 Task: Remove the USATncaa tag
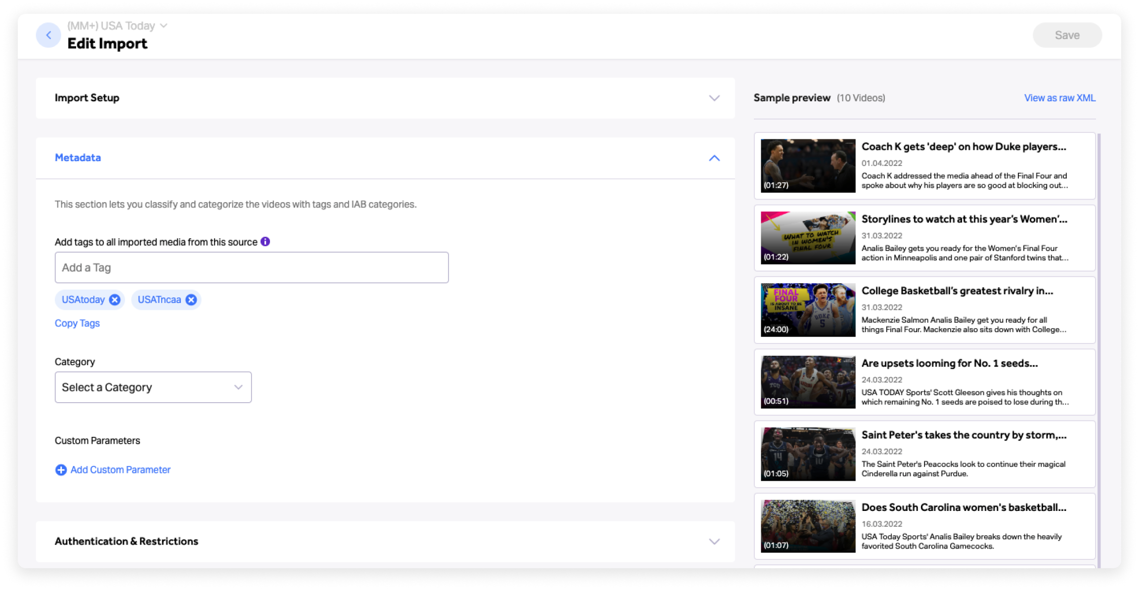[x=191, y=300]
